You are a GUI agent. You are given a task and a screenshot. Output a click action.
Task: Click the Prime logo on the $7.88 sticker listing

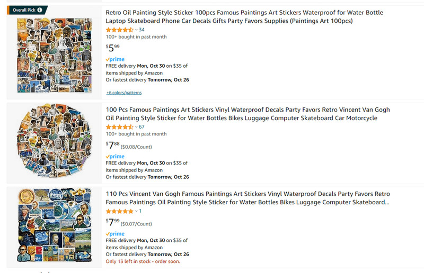[115, 157]
